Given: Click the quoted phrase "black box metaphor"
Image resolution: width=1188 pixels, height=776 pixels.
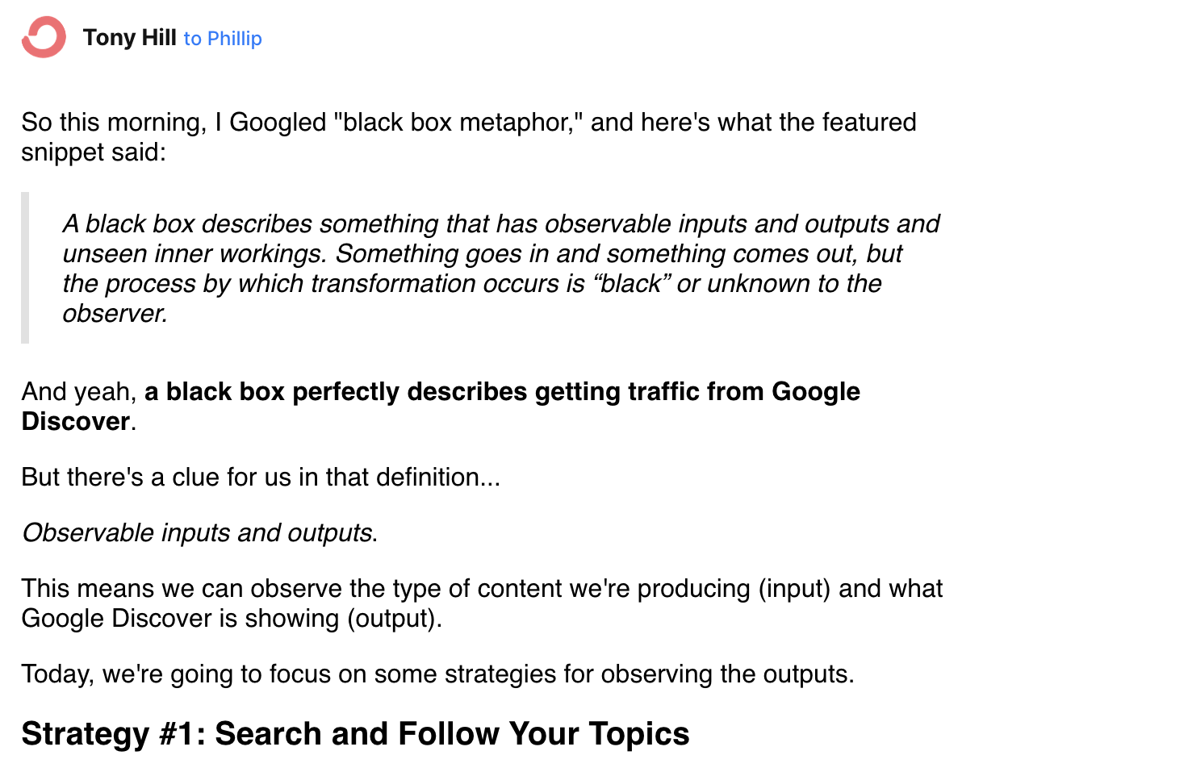Looking at the screenshot, I should [x=458, y=123].
